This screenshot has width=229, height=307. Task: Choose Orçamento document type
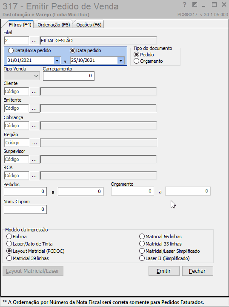(x=148, y=61)
